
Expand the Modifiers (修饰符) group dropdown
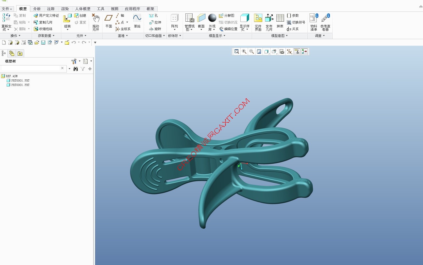click(174, 36)
